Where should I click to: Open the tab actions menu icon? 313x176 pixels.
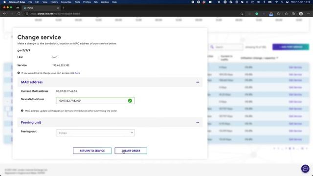[18, 8]
